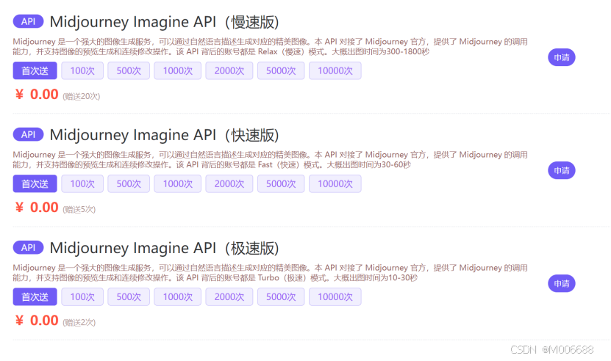Click description mentioning Relax（慢速）模式

pyautogui.click(x=270, y=47)
